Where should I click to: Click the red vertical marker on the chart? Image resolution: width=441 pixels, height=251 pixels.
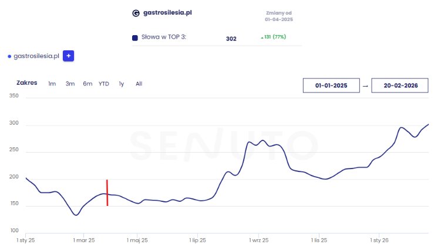[x=107, y=192]
